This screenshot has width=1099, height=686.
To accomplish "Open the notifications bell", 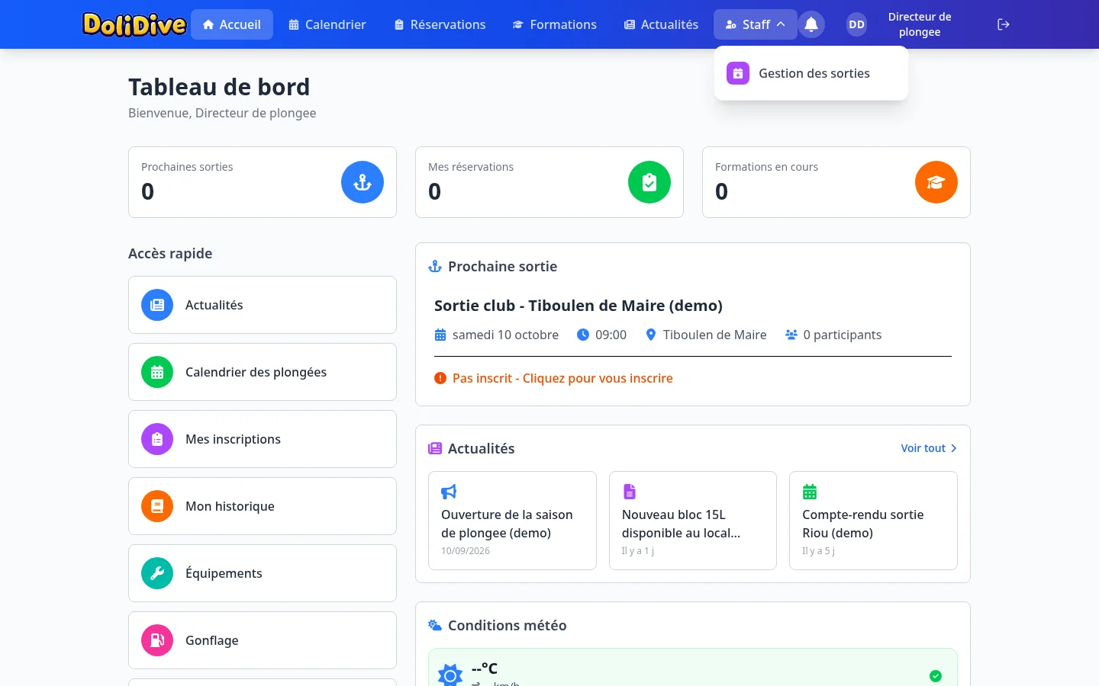I will pyautogui.click(x=811, y=24).
